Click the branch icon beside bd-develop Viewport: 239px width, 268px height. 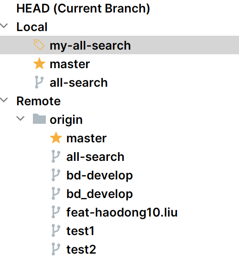(56, 175)
